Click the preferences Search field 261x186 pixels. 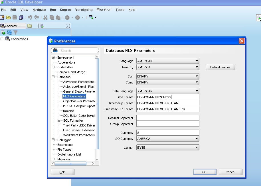coord(75,50)
